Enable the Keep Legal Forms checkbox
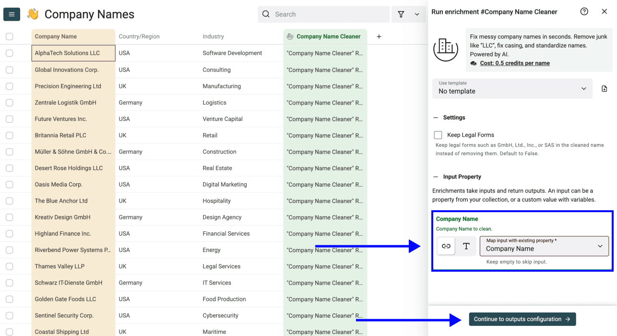 click(x=437, y=135)
